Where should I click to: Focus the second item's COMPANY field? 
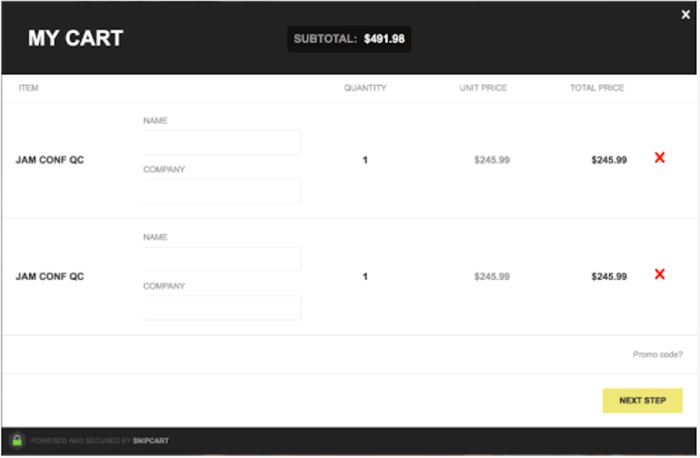coord(222,308)
